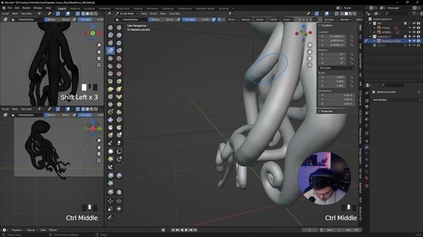Toggle symmetry X axis button
The image size is (423, 237).
(x=304, y=20)
